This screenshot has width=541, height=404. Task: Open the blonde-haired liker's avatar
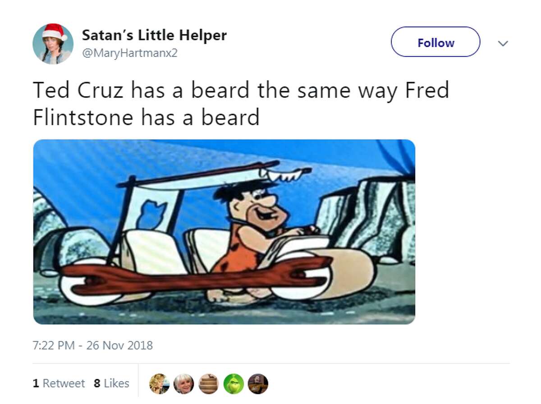tap(160, 384)
